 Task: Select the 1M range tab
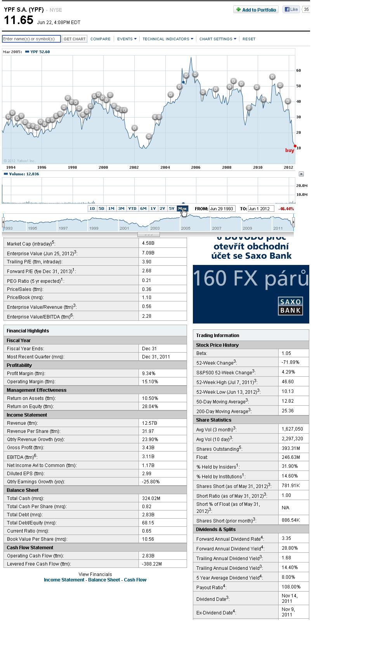pyautogui.click(x=111, y=209)
